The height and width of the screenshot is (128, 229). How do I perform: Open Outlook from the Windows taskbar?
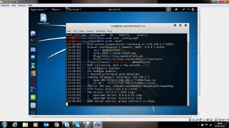tap(46, 125)
